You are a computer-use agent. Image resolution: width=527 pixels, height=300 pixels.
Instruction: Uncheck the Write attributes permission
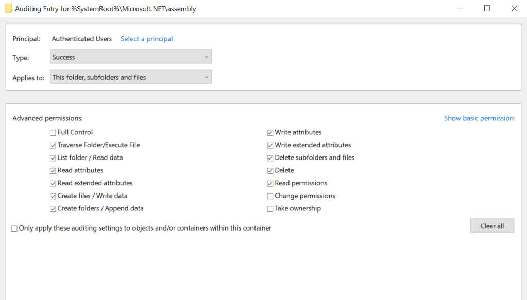click(270, 133)
